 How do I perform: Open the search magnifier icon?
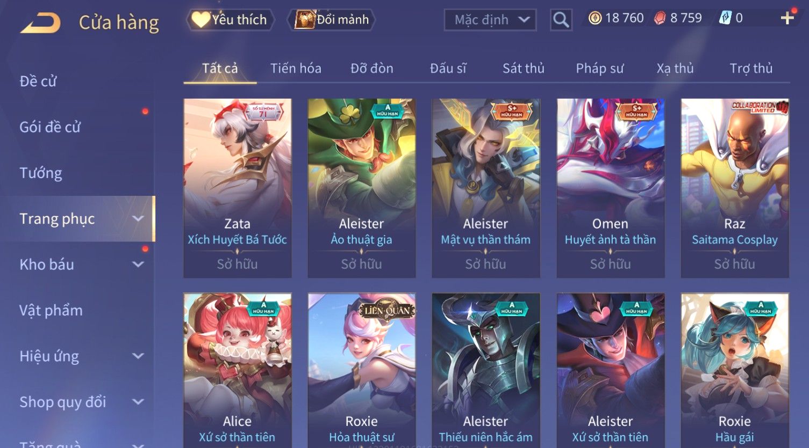coord(561,20)
